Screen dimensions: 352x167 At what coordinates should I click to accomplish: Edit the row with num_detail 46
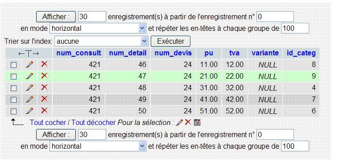29,65
